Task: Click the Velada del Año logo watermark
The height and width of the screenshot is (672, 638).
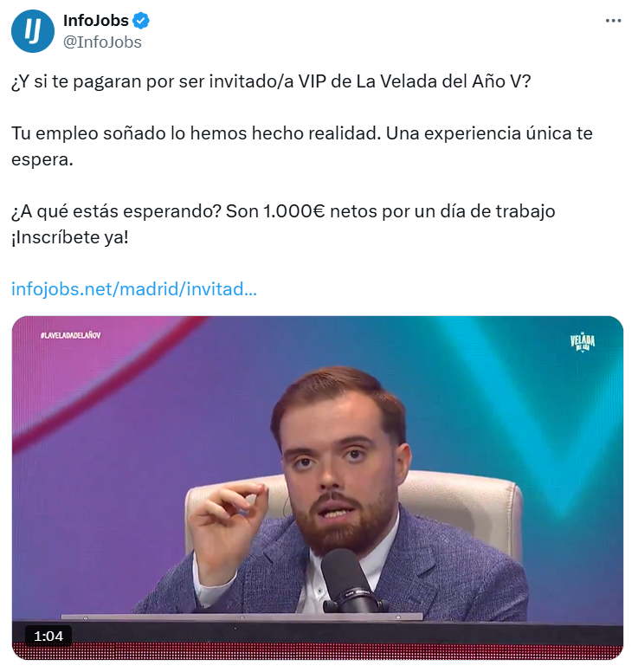Action: (583, 342)
